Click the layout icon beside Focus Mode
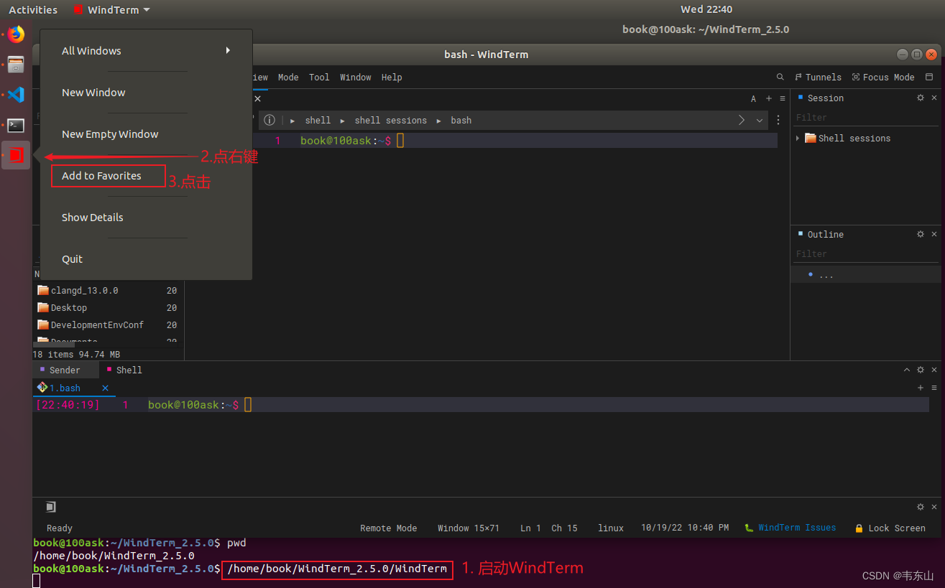 (929, 77)
